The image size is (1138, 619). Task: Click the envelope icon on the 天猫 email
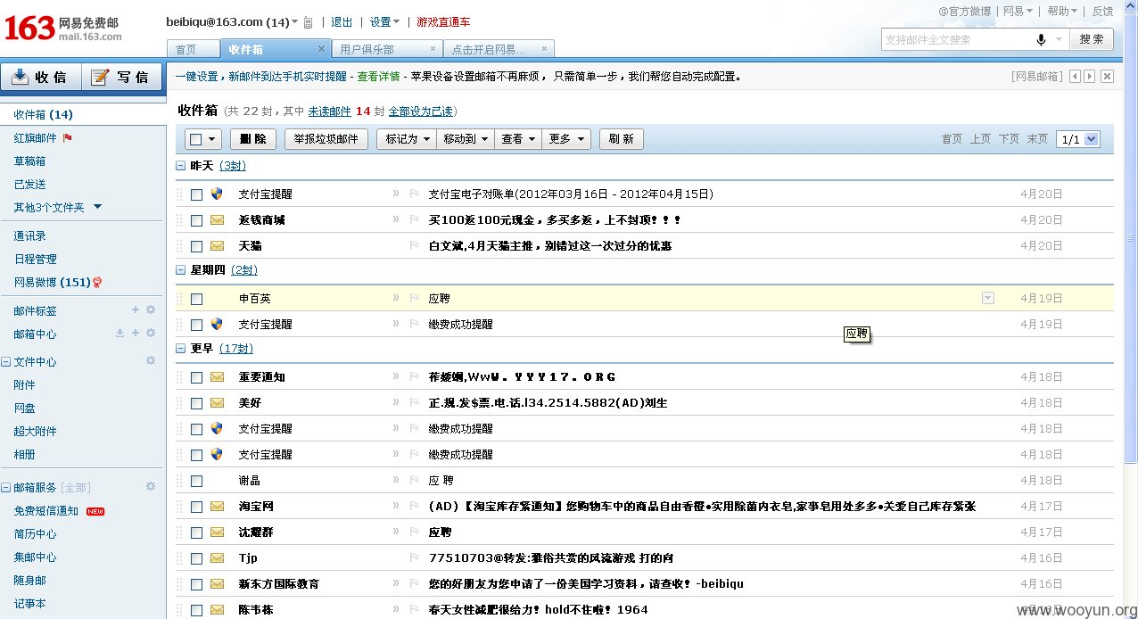tap(217, 245)
